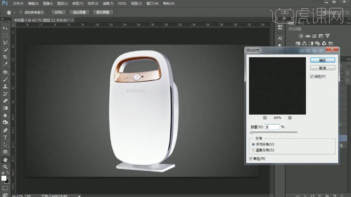Select 高斯分布(G) Gaussian distribution
351x197 pixels.
click(253, 150)
